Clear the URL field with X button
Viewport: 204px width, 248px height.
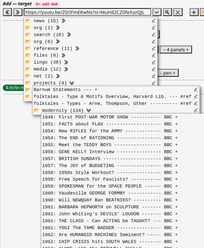pos(178,12)
